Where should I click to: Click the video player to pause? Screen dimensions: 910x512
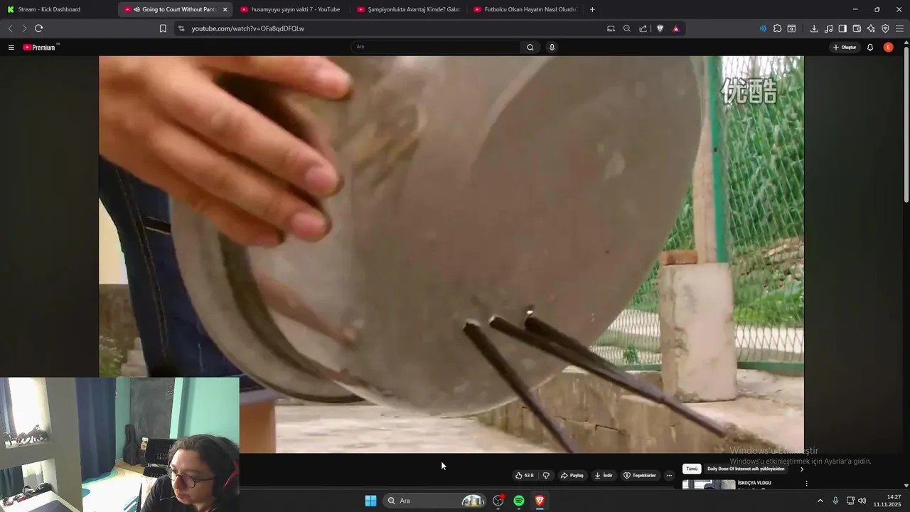pos(451,254)
